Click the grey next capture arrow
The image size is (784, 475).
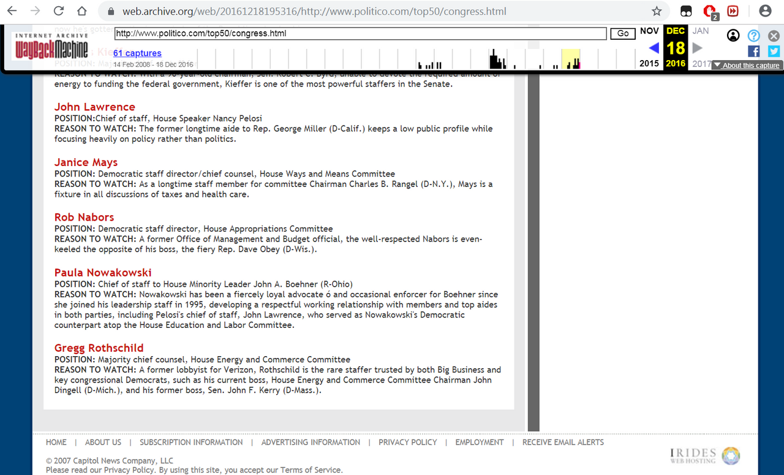click(697, 48)
